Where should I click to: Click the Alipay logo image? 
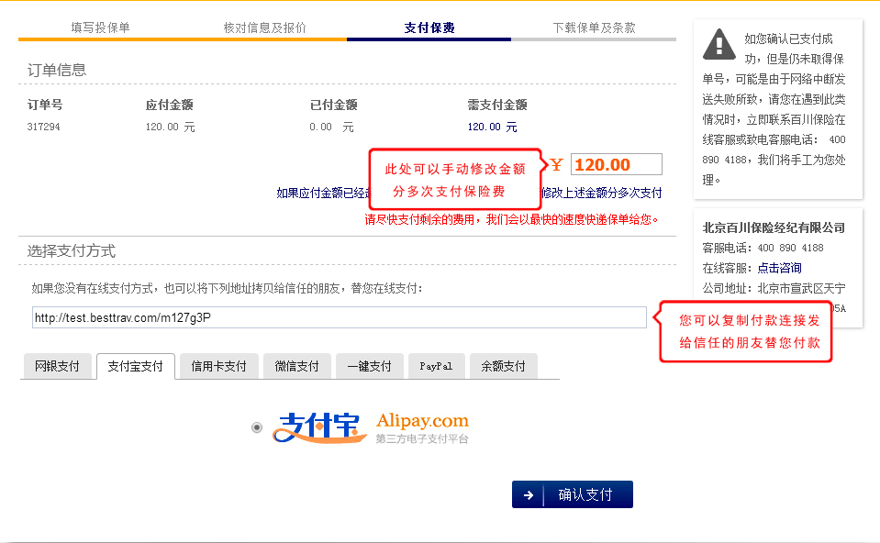tap(372, 427)
